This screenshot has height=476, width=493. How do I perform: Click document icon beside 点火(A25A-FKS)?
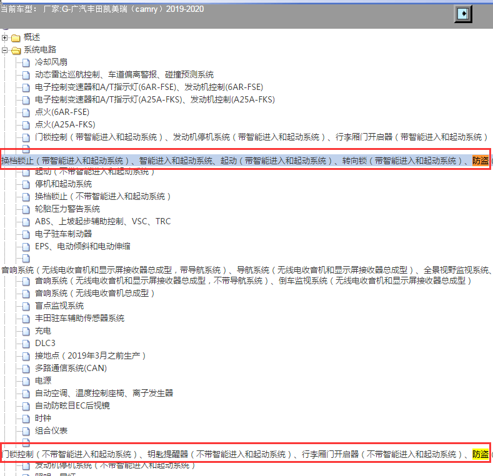click(x=26, y=125)
